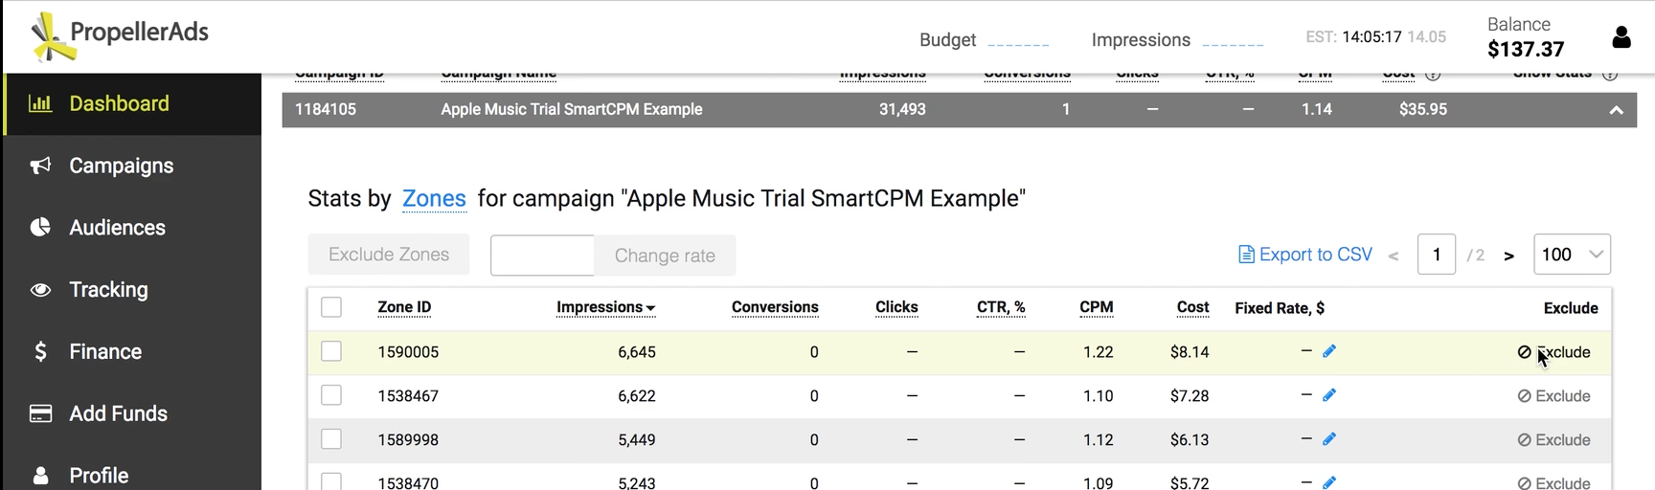Click the Impressions indicator in header
Viewport: 1655px width, 490px height.
pyautogui.click(x=1178, y=40)
